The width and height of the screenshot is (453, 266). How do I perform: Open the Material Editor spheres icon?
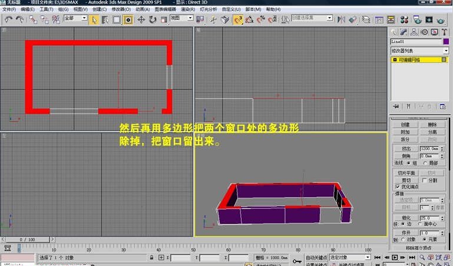[x=404, y=19]
